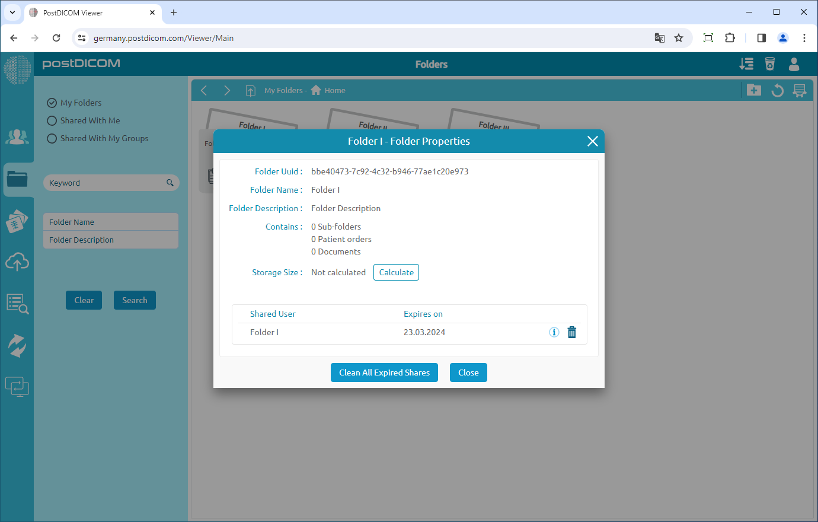Viewport: 818px width, 522px height.
Task: Select the My Folders radio option
Action: (52, 103)
